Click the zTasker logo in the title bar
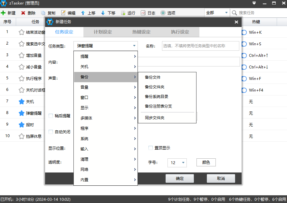The height and width of the screenshot is (203, 287). 4,3
